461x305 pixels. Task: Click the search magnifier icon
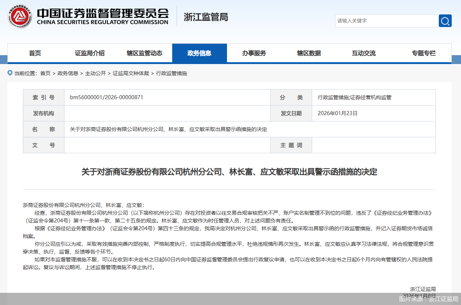(x=445, y=21)
